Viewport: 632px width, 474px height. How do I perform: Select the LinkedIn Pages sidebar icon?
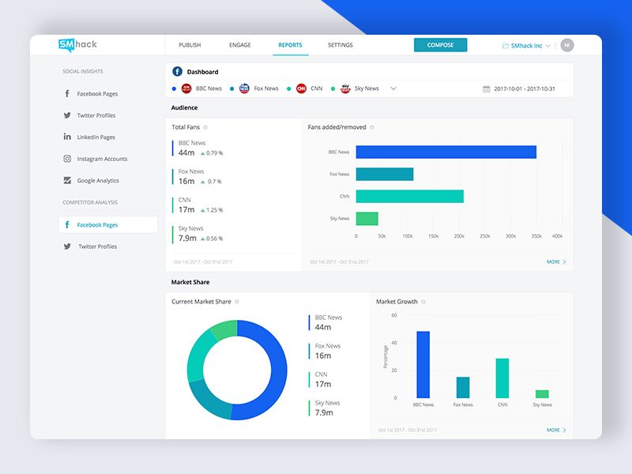pyautogui.click(x=68, y=137)
